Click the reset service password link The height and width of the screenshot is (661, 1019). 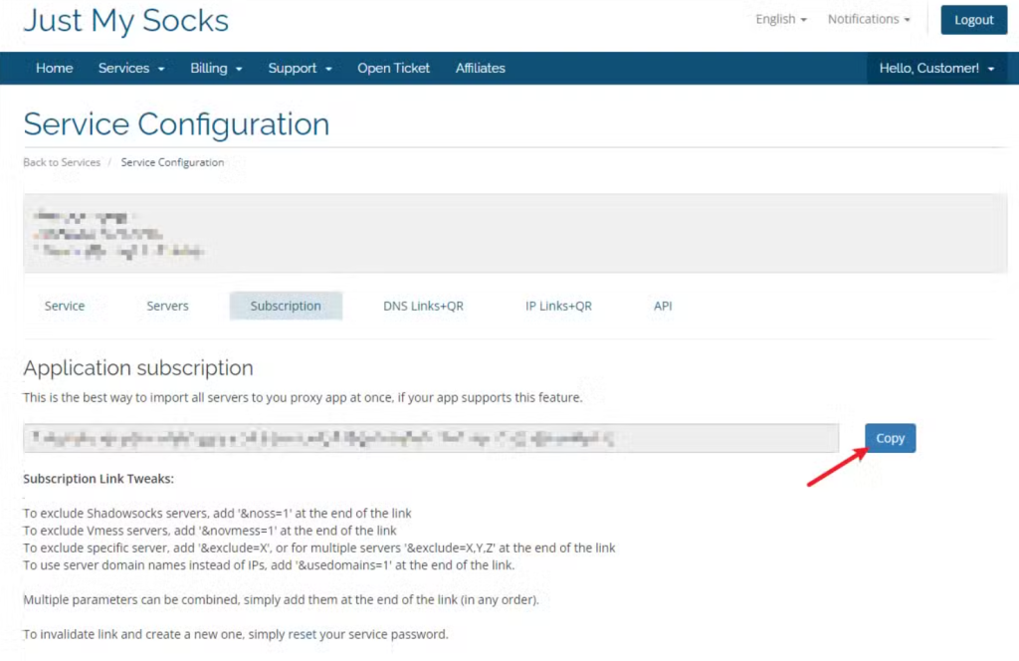303,634
